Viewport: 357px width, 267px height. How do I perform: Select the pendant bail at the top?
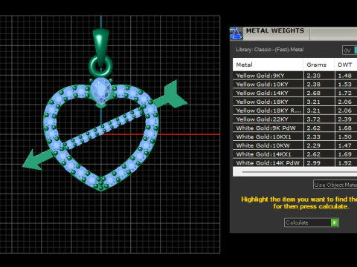(x=100, y=47)
